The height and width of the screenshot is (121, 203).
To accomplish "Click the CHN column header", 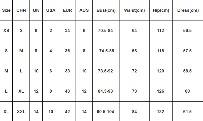I will [21, 10].
